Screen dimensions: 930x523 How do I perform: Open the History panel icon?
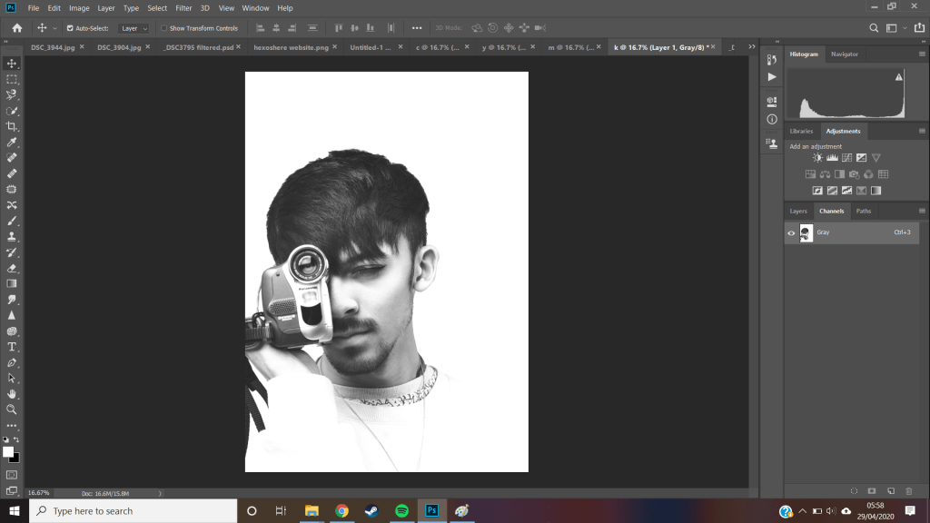[x=772, y=60]
